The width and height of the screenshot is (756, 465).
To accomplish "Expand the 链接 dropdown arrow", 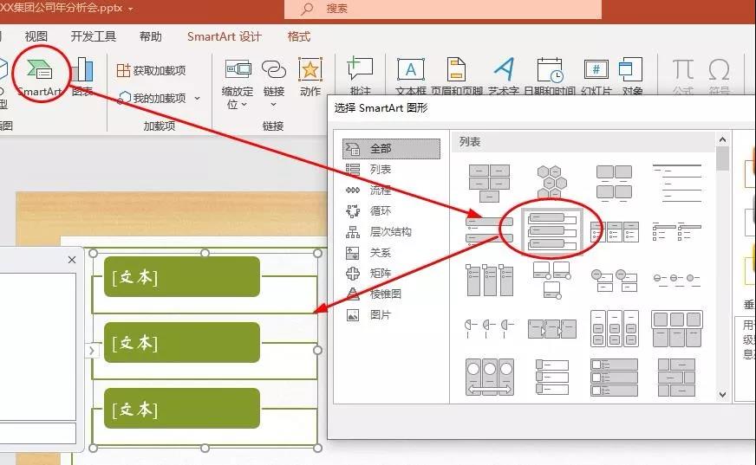I will [274, 105].
